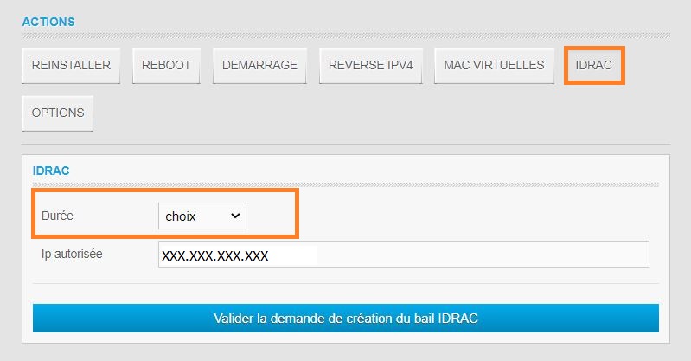This screenshot has width=691, height=361.
Task: Open the OPTIONS action
Action: 58,113
